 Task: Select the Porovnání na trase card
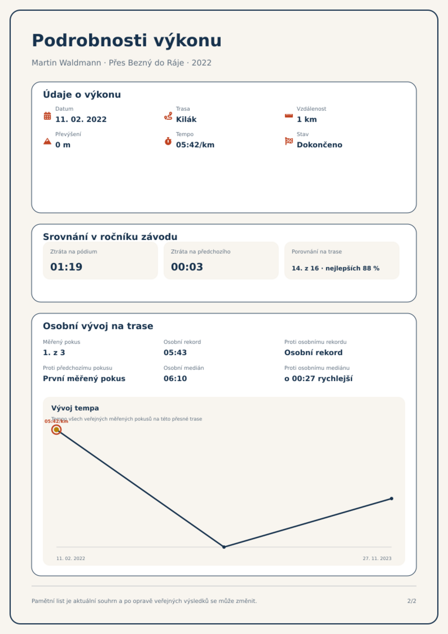(x=342, y=261)
